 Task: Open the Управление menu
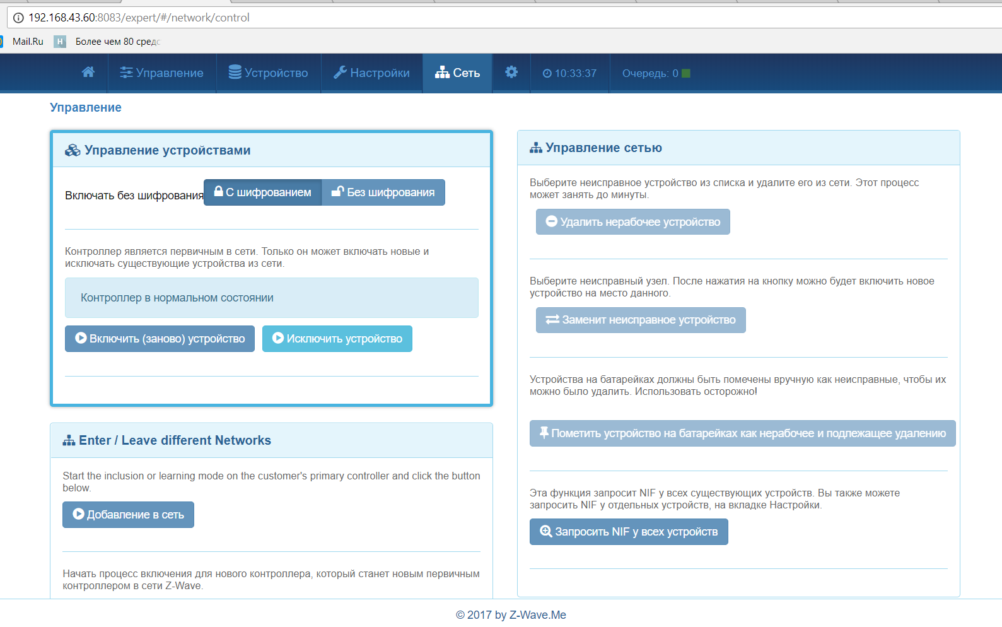point(161,73)
